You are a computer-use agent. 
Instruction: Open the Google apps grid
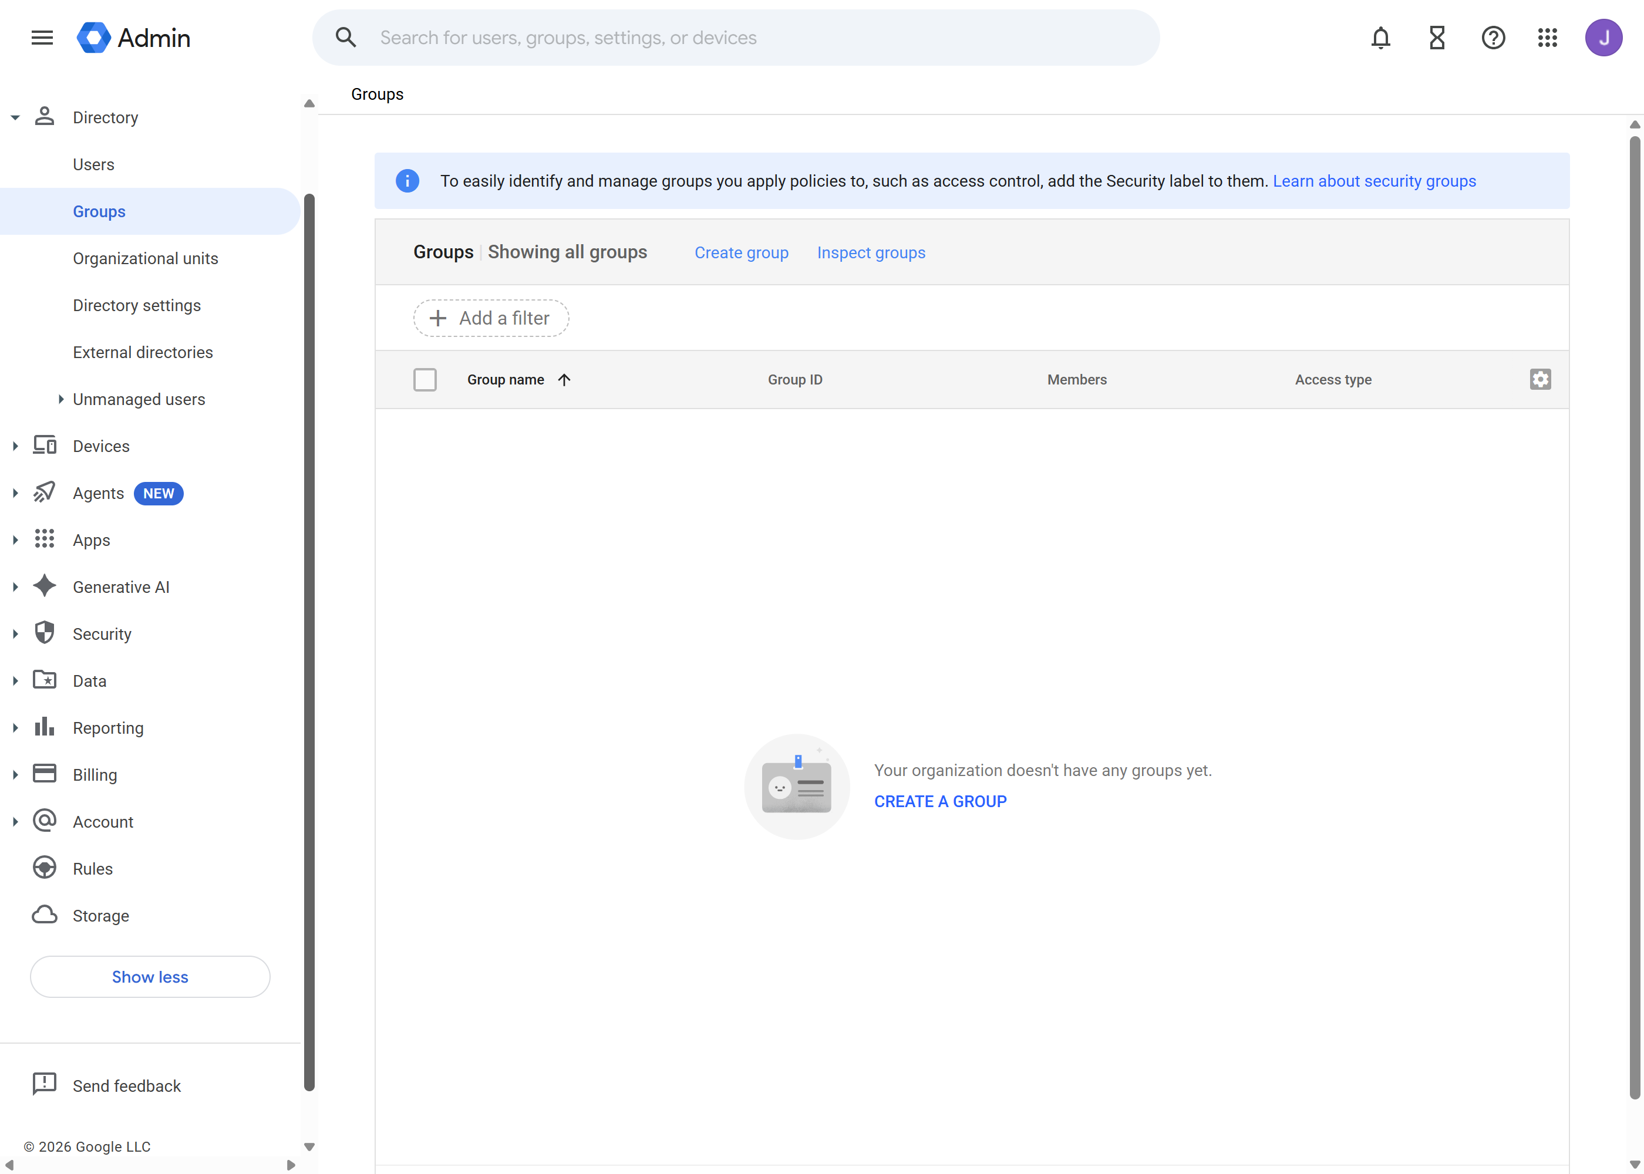(1547, 38)
